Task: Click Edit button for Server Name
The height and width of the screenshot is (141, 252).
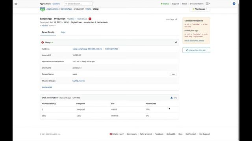Action: [173, 74]
